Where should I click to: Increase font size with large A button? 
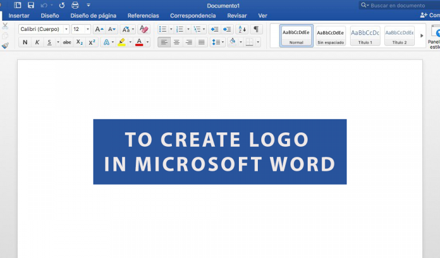click(99, 29)
